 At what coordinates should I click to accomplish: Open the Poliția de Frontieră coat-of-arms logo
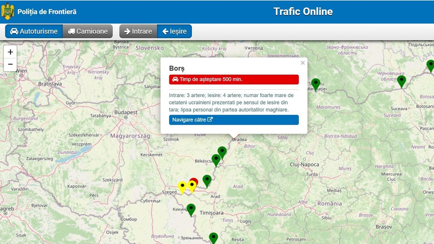(x=7, y=11)
